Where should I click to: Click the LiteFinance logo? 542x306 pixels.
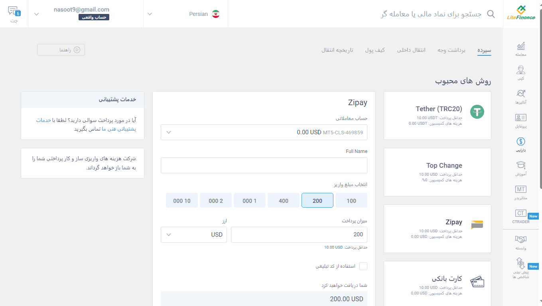tap(521, 13)
